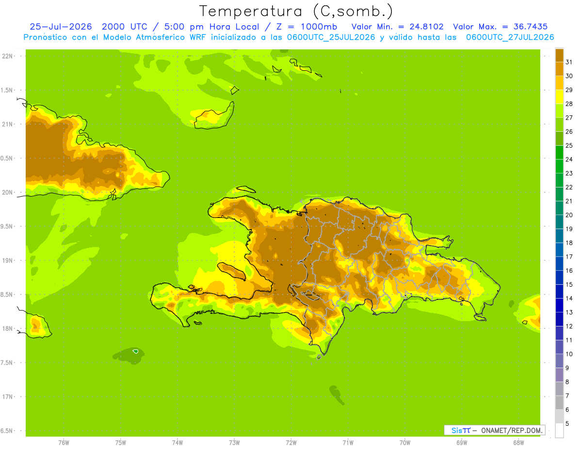
Task: Select the '25-Jul-2026' forecast date text
Action: point(61,27)
